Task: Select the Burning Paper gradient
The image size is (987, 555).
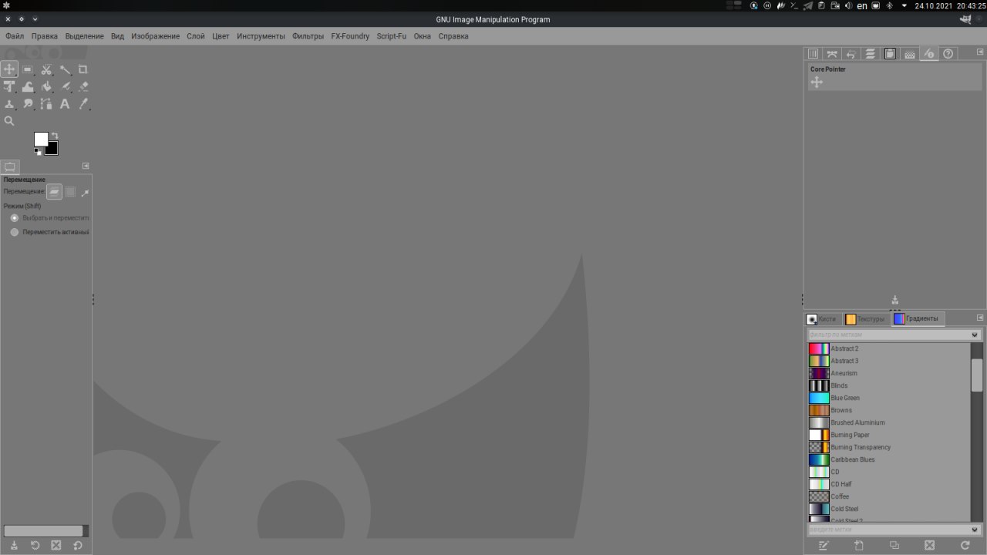Action: tap(888, 435)
